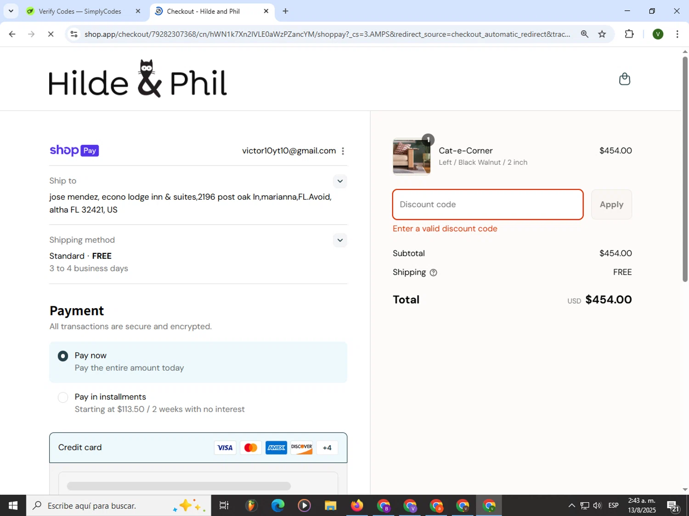Show the +4 additional card types

(x=327, y=448)
